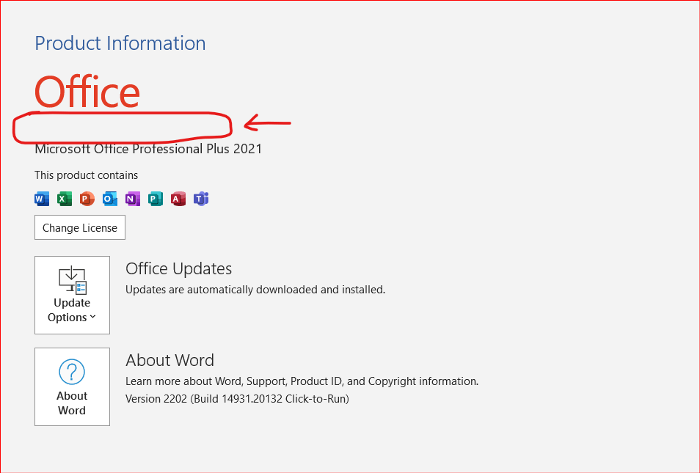The width and height of the screenshot is (700, 473).
Task: Select the Microsoft Office Professional Plus 2021 text
Action: [148, 149]
